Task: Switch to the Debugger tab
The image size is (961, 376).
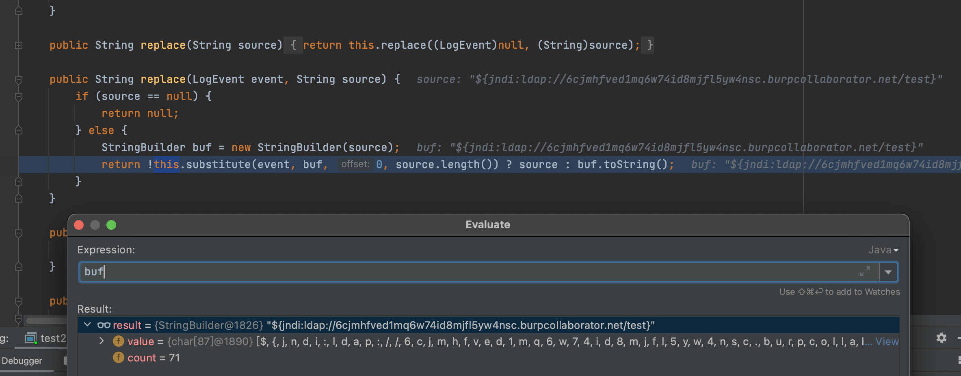Action: coord(22,361)
